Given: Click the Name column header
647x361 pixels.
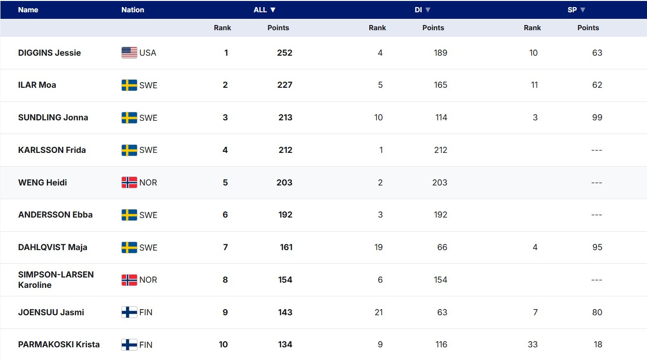Looking at the screenshot, I should (28, 10).
